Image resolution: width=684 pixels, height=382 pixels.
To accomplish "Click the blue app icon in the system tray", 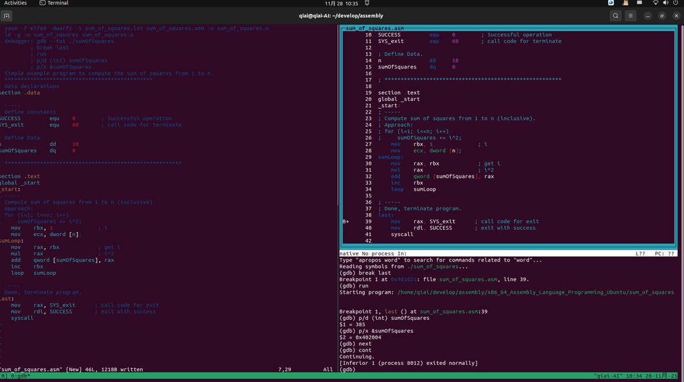I will tap(611, 3).
